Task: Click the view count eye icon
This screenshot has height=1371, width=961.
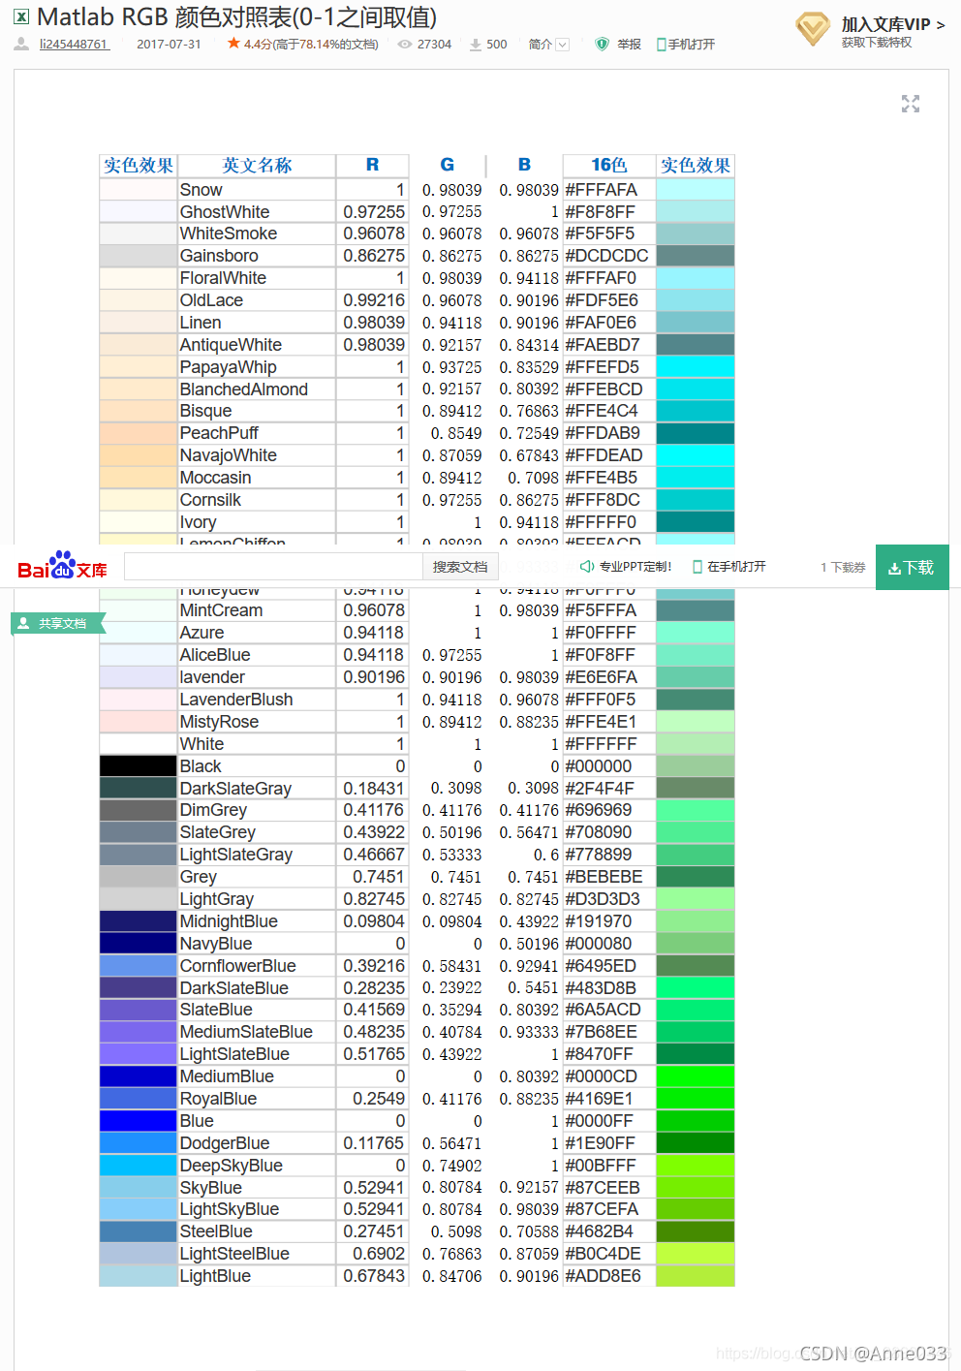Action: tap(405, 45)
